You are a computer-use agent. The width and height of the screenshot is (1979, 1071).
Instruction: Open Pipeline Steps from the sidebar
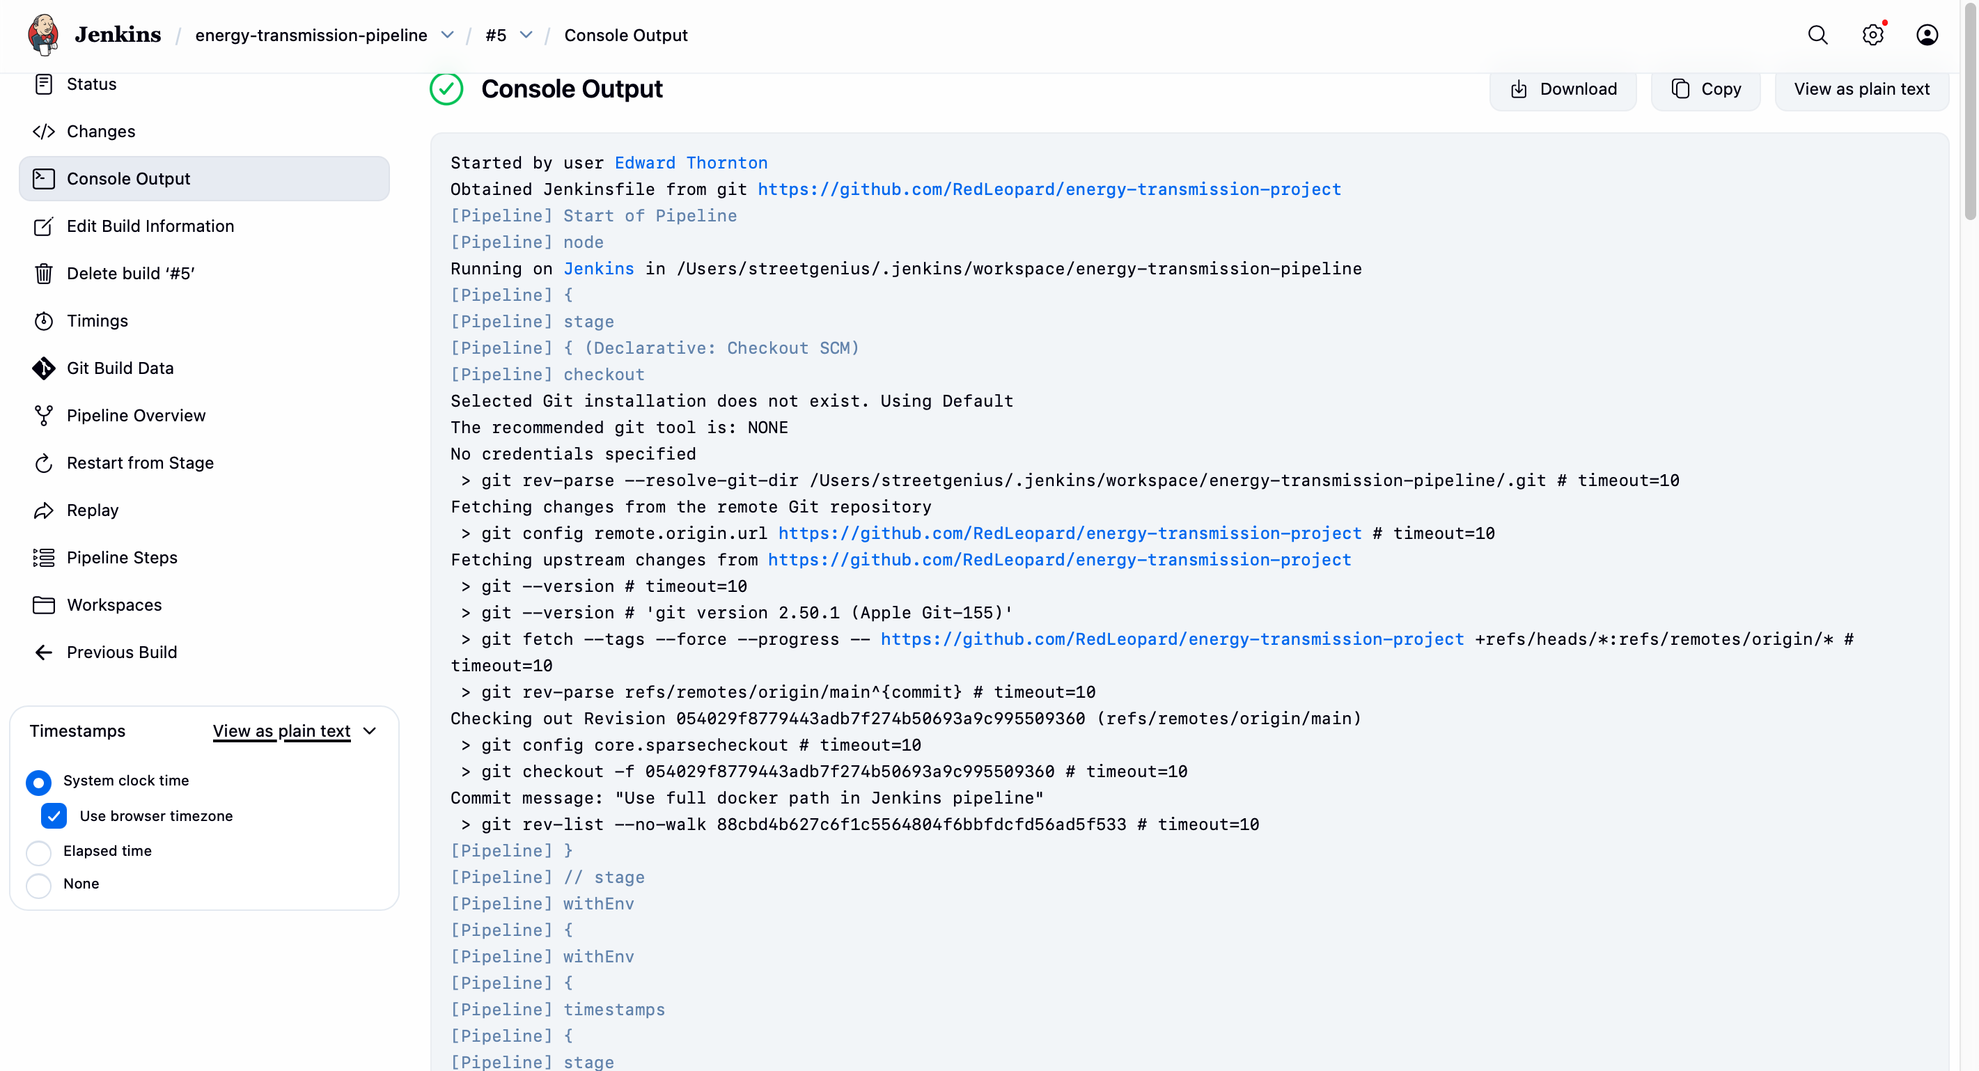[121, 557]
